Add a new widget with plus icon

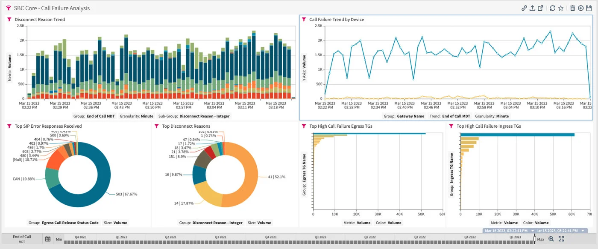click(581, 8)
